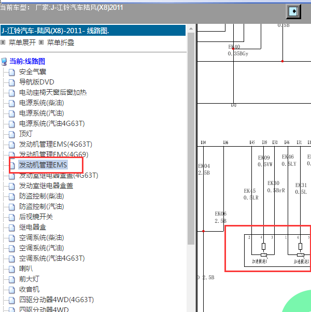Viewport: 311px width, 312px height.
Task: Expand all menus via 菜单展开 link
Action: 22,42
